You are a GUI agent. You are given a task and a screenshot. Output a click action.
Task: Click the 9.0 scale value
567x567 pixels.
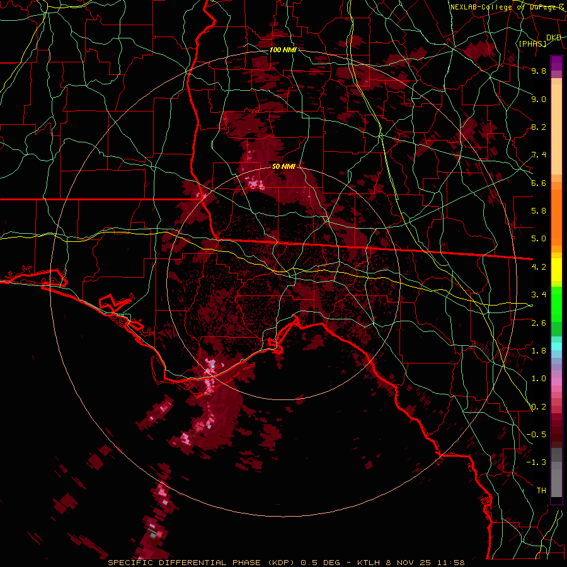(539, 99)
